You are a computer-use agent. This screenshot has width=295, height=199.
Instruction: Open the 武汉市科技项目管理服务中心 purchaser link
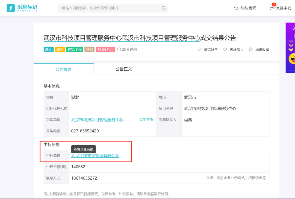click(x=97, y=120)
